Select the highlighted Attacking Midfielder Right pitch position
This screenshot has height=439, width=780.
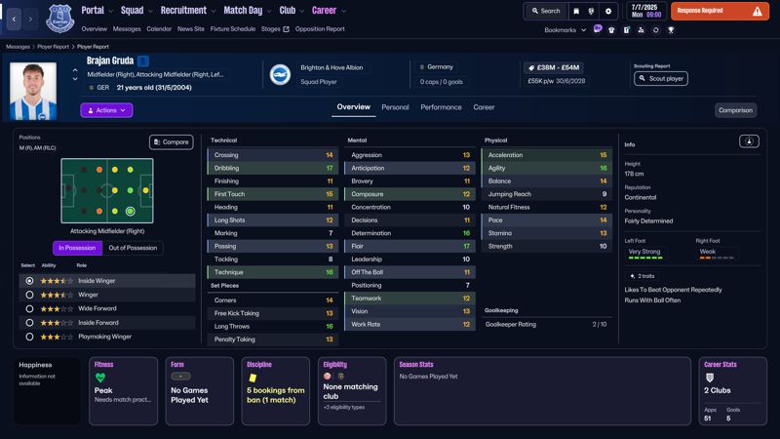pos(130,211)
